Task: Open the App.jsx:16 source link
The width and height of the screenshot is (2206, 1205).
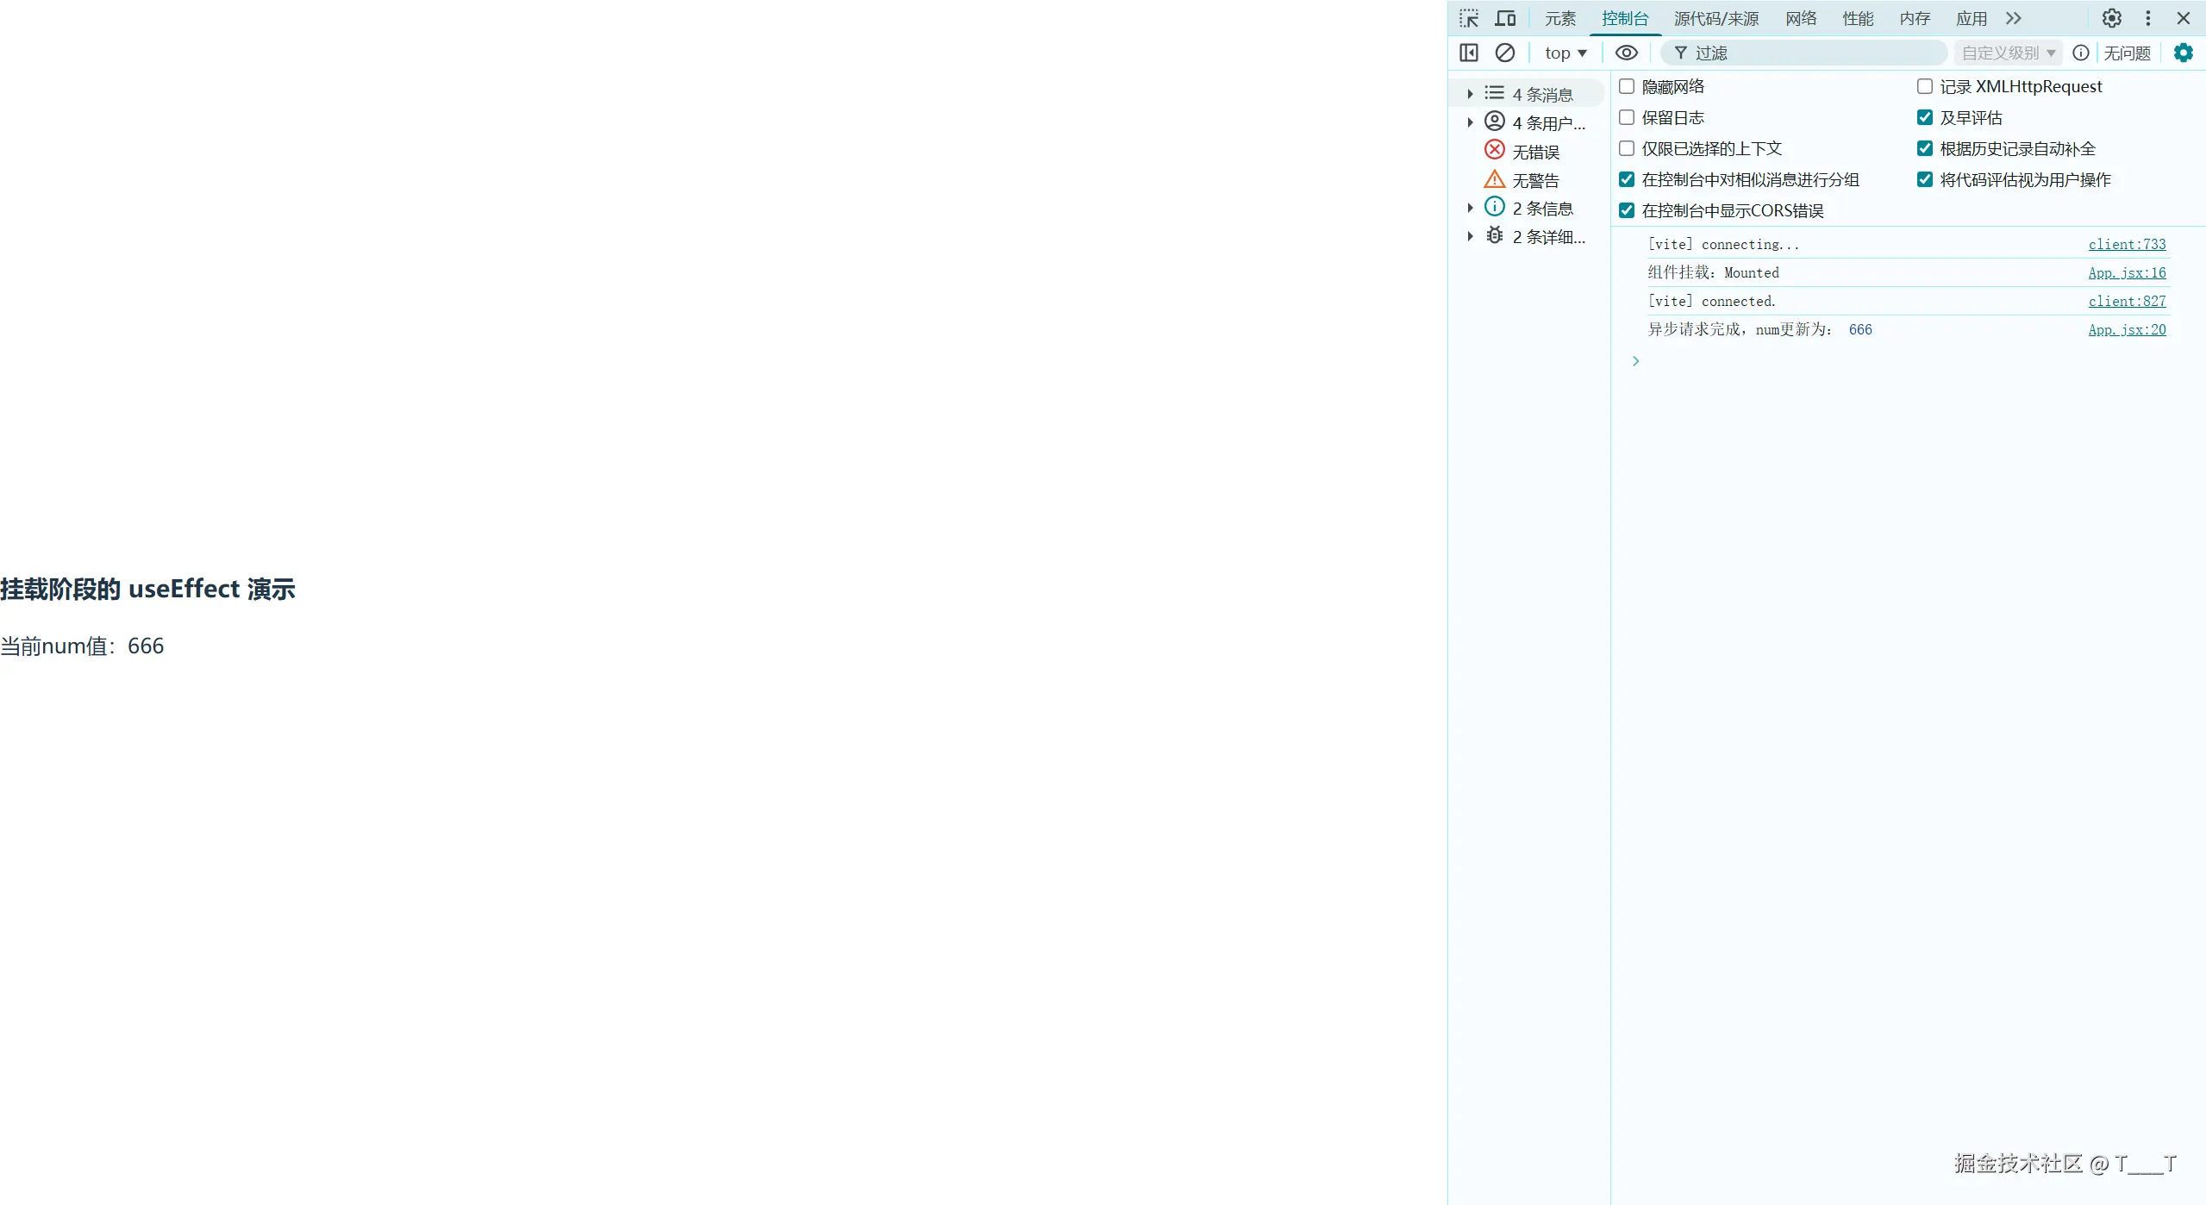Action: (x=2126, y=272)
